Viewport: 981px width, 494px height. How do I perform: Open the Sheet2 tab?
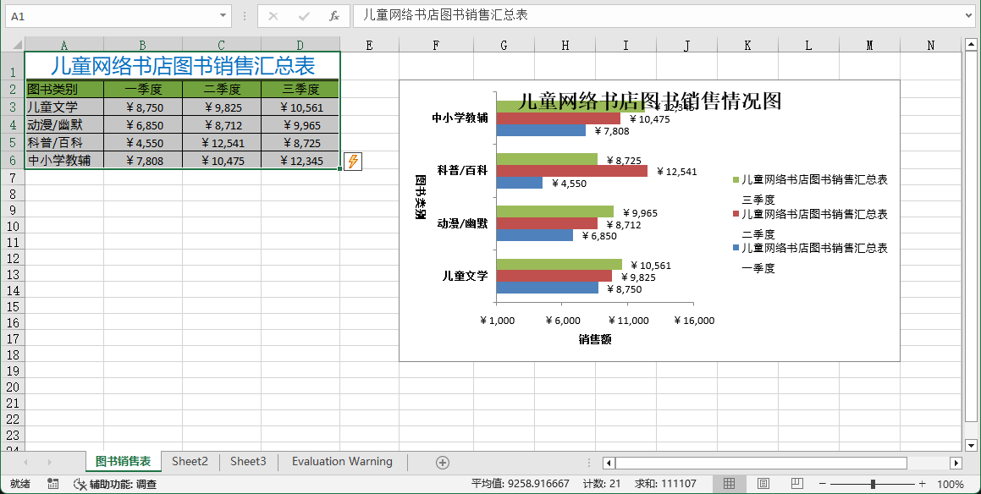coord(190,462)
